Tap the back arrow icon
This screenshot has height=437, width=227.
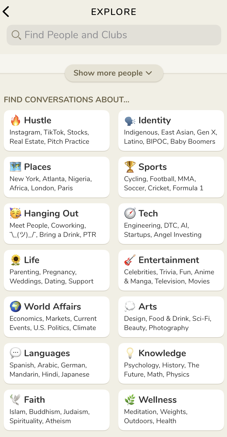(6, 12)
